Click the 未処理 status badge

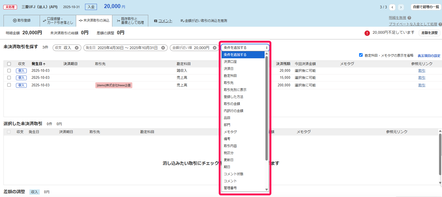(x=10, y=7)
